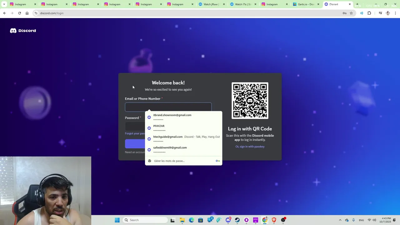Click the Discord logo in the page header
Viewport: 400px width, 225px height.
(23, 31)
